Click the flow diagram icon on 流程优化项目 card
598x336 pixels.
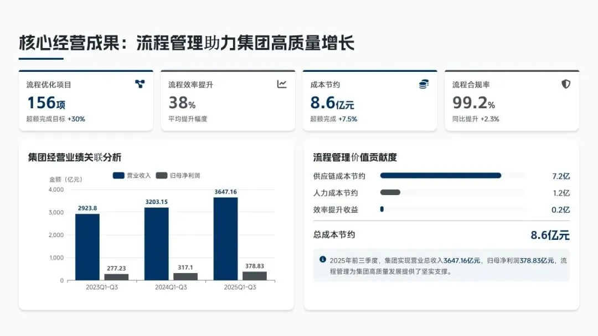140,83
